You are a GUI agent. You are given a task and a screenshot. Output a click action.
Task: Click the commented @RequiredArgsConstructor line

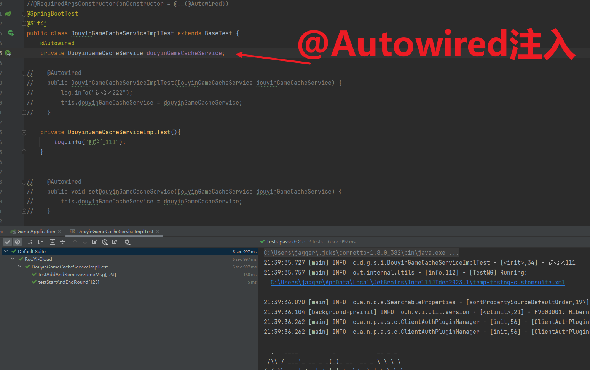[x=128, y=4]
